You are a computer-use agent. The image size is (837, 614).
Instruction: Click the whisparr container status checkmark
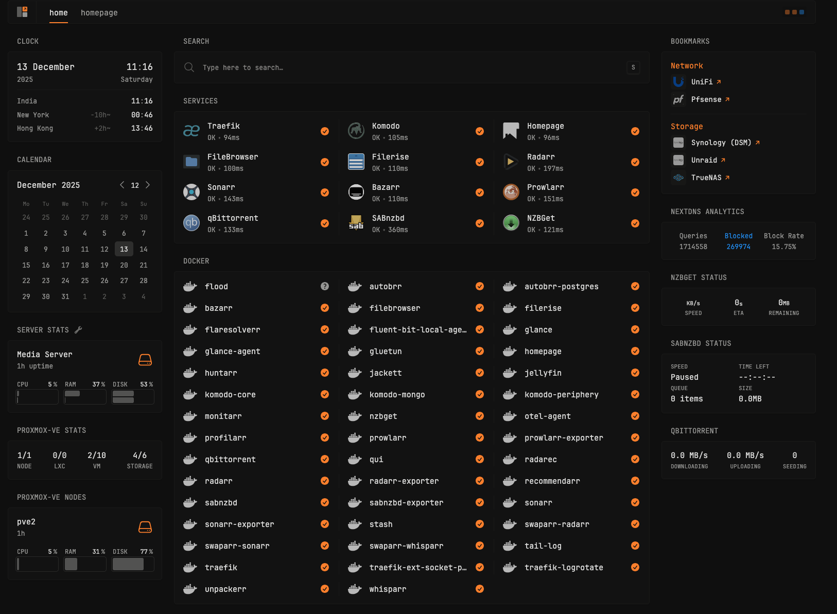[x=480, y=589]
